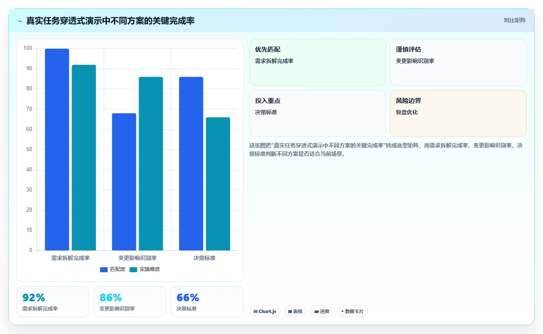Click the 匹配度 bar for 变更影响识别率
This screenshot has width=543, height=334.
pyautogui.click(x=124, y=182)
